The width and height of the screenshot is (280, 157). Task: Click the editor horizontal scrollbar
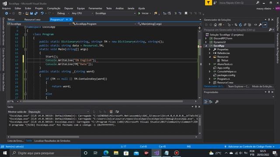(x=103, y=101)
